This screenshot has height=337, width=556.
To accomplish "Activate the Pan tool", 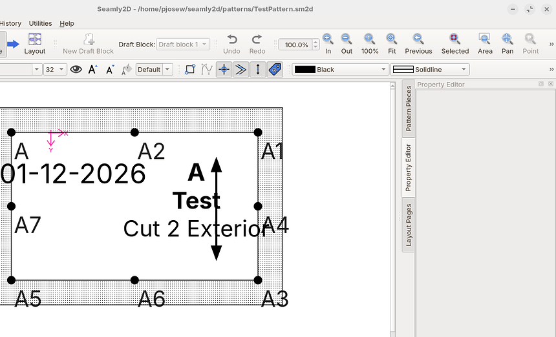I will pyautogui.click(x=508, y=43).
